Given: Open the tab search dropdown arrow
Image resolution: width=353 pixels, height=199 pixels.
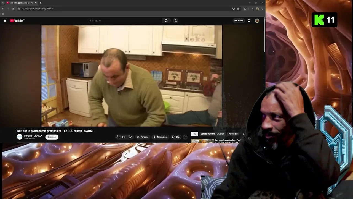Looking at the screenshot, I should pyautogui.click(x=3, y=3).
